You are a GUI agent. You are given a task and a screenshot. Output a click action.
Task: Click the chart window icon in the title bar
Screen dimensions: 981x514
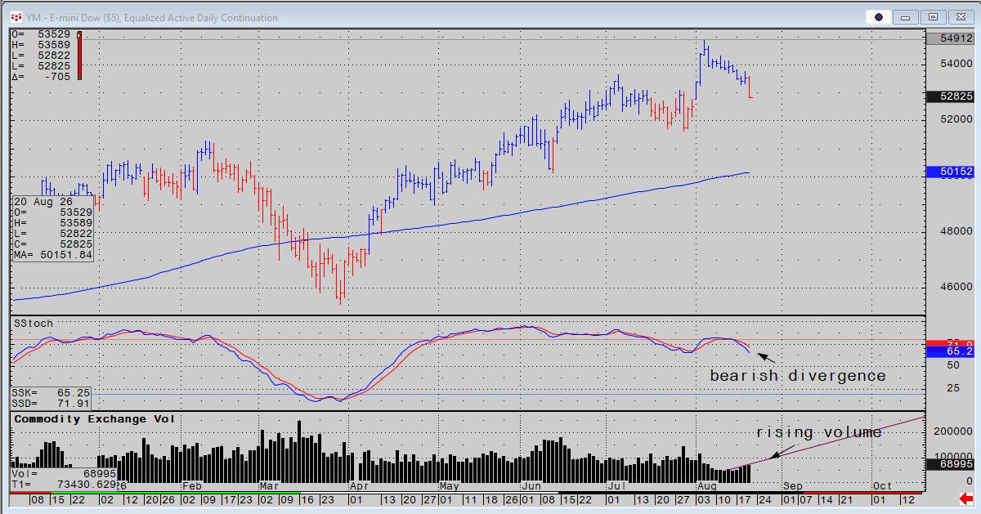[x=16, y=17]
